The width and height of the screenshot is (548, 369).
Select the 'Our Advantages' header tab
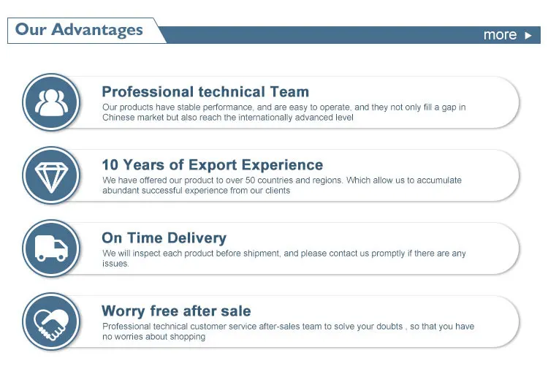79,30
